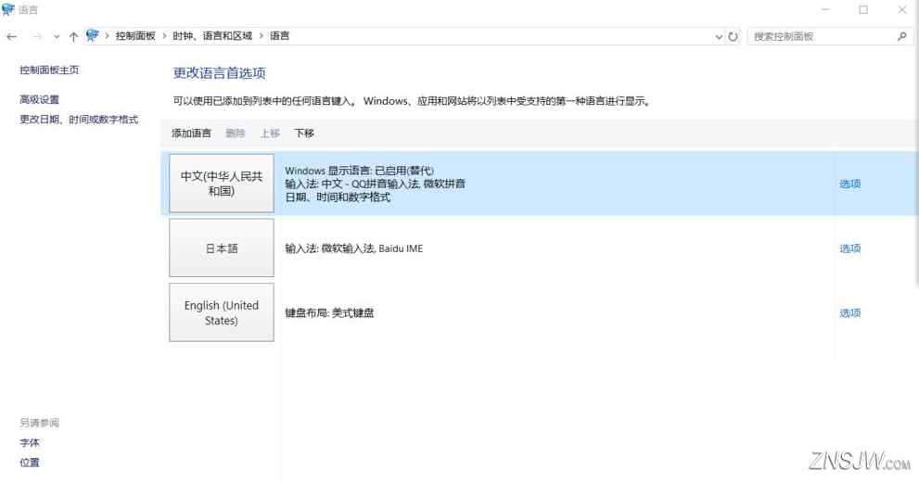This screenshot has width=919, height=483.
Task: Refresh the page with the refresh icon
Action: tap(733, 36)
